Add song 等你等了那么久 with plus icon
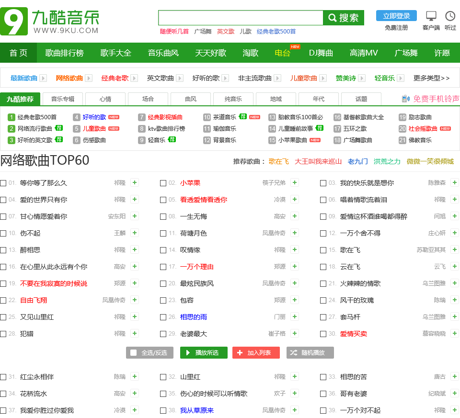Viewport: 460px width, 418px height. [135, 182]
